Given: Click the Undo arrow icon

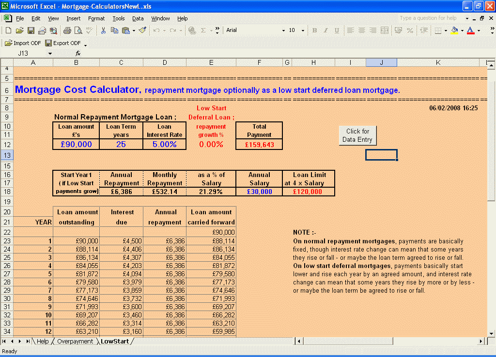Looking at the screenshot, I should 156,30.
